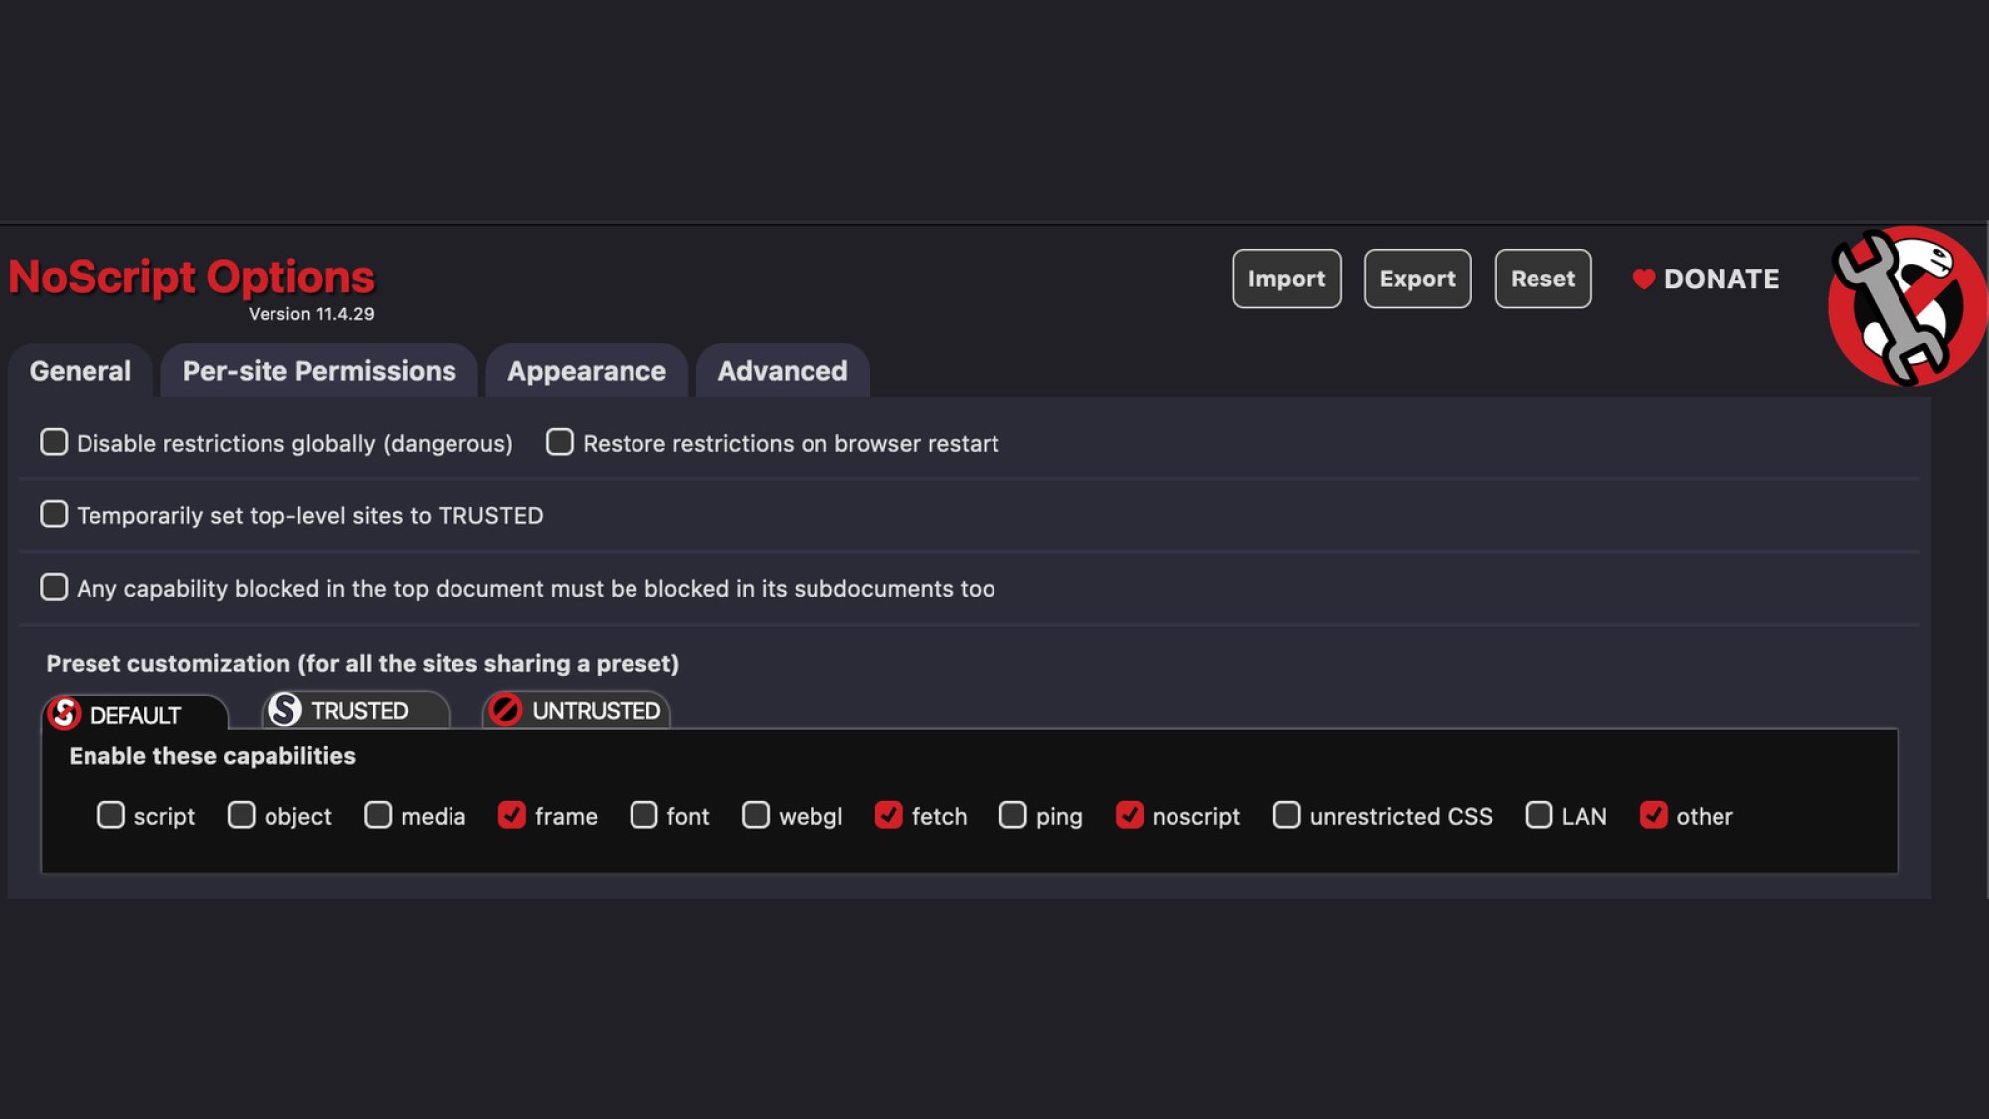Image resolution: width=1989 pixels, height=1119 pixels.
Task: Click the TRUSTED preset S icon
Action: pyautogui.click(x=285, y=710)
